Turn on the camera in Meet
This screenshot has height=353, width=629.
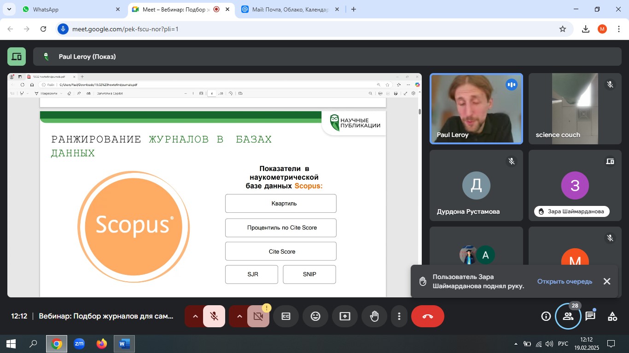coord(258,316)
